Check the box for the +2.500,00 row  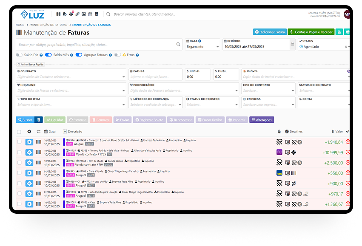[x=20, y=163]
